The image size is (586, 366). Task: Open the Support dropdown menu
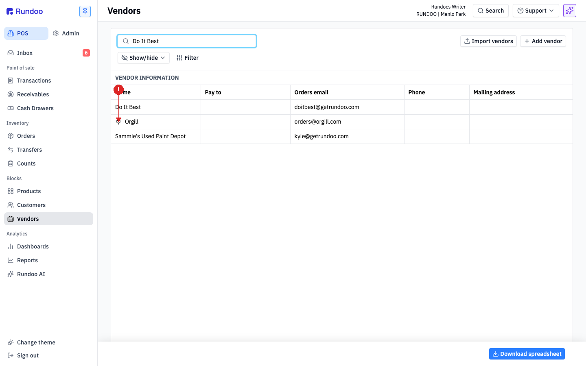tap(536, 11)
